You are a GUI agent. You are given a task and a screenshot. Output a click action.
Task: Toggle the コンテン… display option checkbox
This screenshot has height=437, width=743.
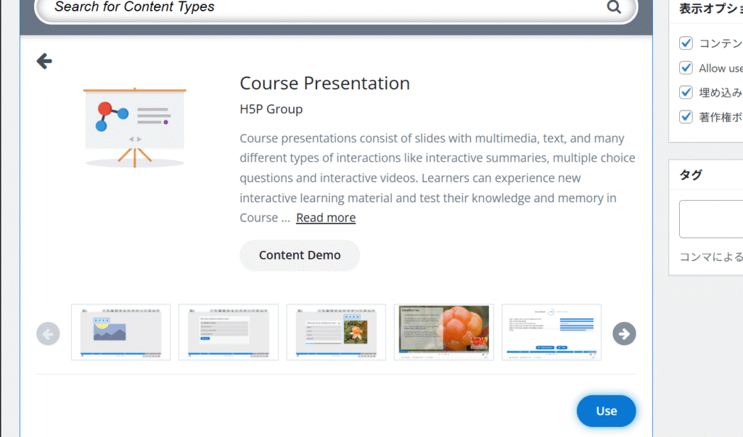pyautogui.click(x=686, y=43)
